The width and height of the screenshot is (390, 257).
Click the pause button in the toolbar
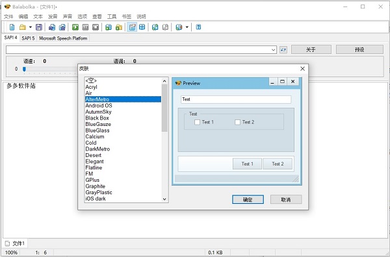click(x=85, y=27)
